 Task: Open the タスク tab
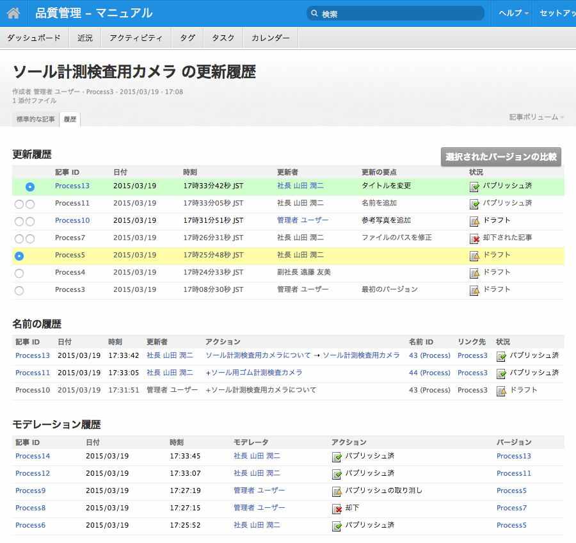point(223,38)
